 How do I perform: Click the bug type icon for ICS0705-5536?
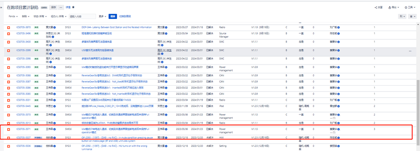tap(8, 146)
